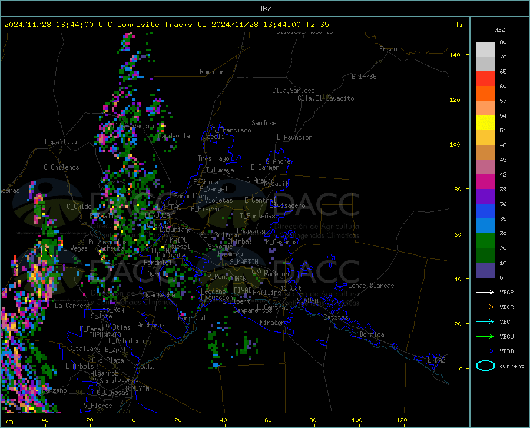
Task: Click the L_Dormida map label
Action: [367, 334]
